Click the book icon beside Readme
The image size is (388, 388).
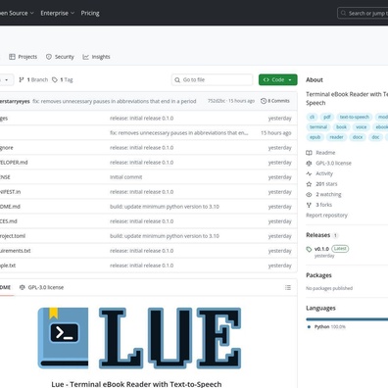pos(309,153)
